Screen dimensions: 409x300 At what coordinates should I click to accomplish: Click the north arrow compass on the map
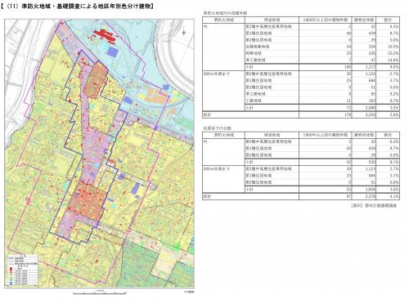coord(184,33)
